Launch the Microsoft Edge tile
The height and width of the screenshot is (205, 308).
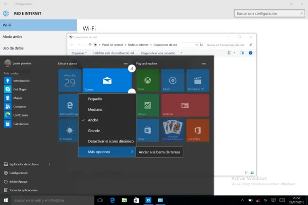pyautogui.click(x=68, y=106)
